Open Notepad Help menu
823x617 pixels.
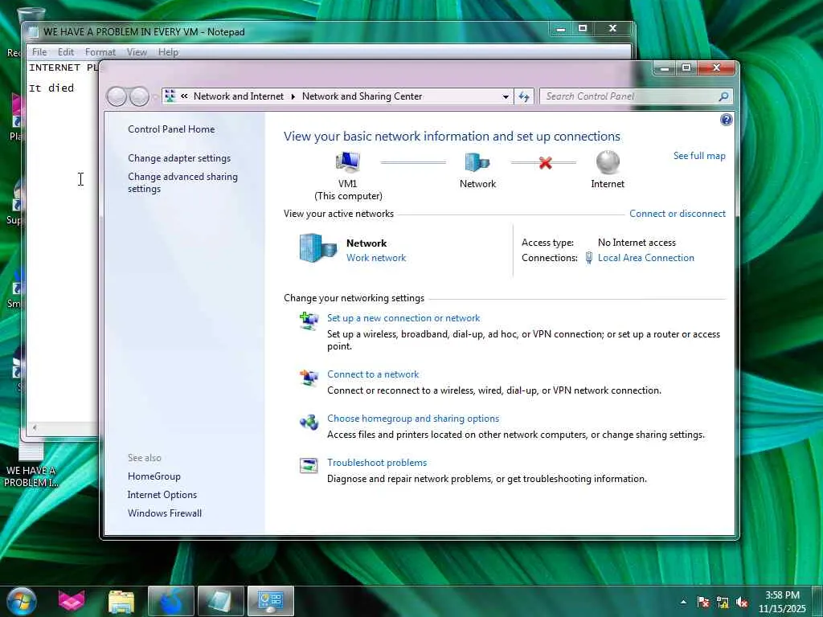169,52
